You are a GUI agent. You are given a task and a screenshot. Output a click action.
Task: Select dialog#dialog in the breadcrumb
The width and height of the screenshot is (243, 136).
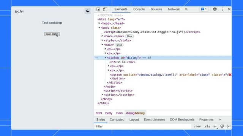[135, 113]
